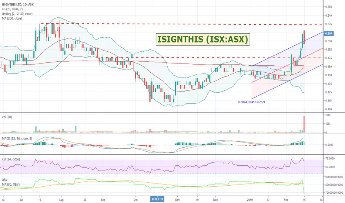Click the Aug label on time axis
The image size is (345, 203).
pyautogui.click(x=61, y=200)
